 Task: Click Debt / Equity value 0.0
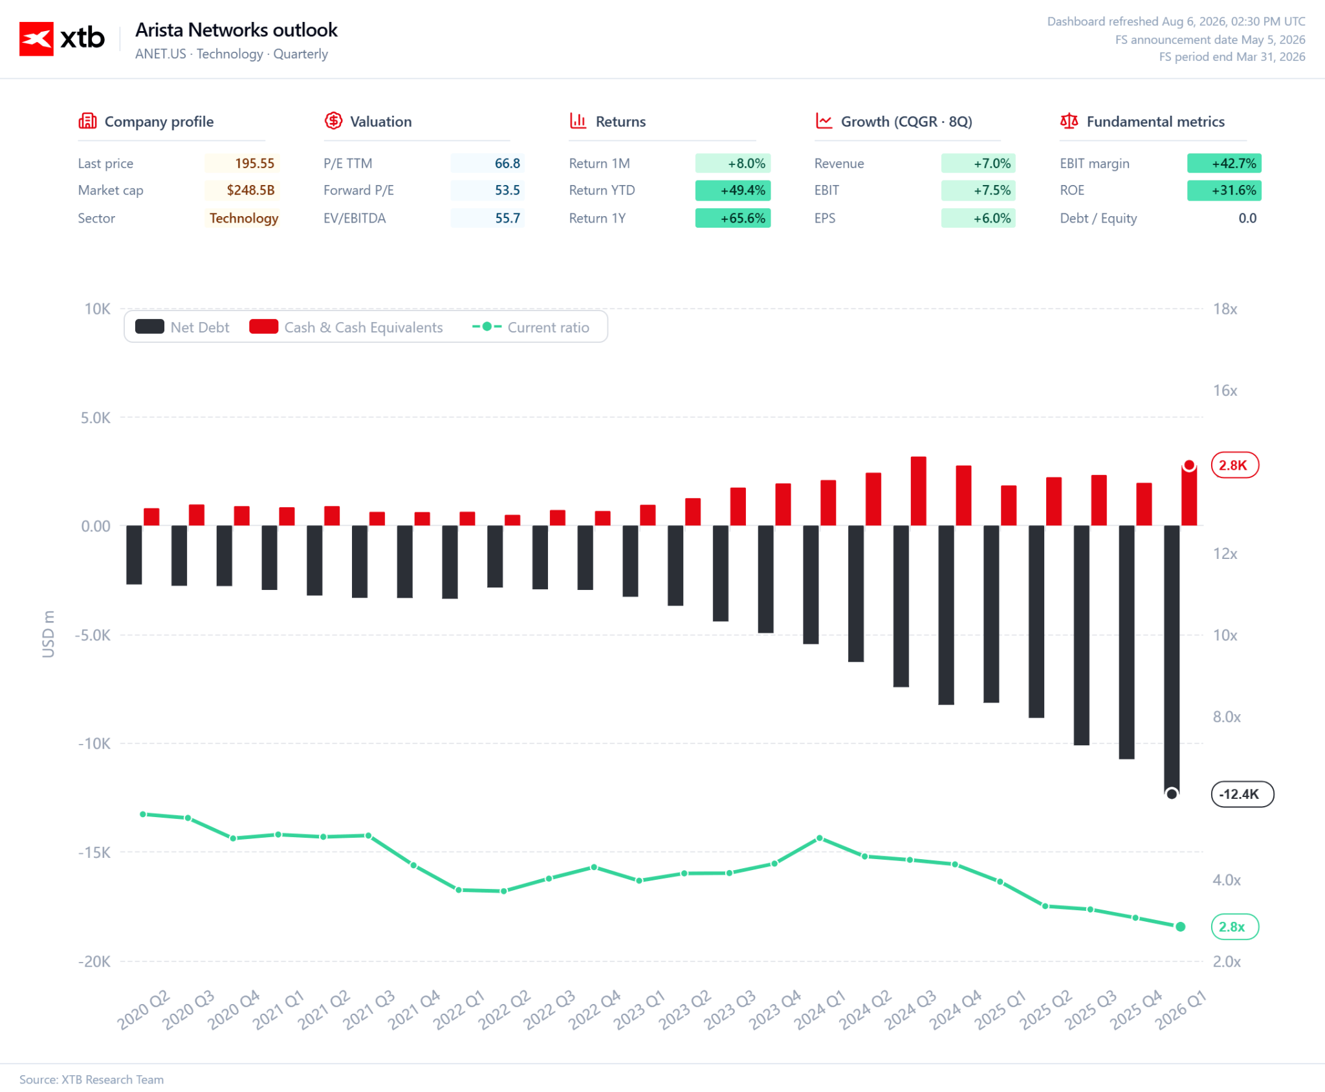pyautogui.click(x=1247, y=218)
